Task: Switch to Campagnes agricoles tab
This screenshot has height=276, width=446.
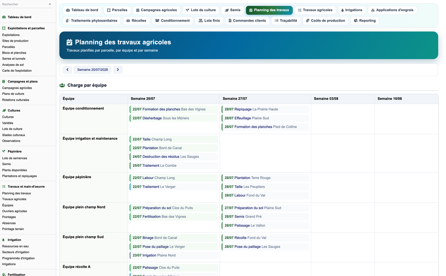Action: tap(156, 10)
